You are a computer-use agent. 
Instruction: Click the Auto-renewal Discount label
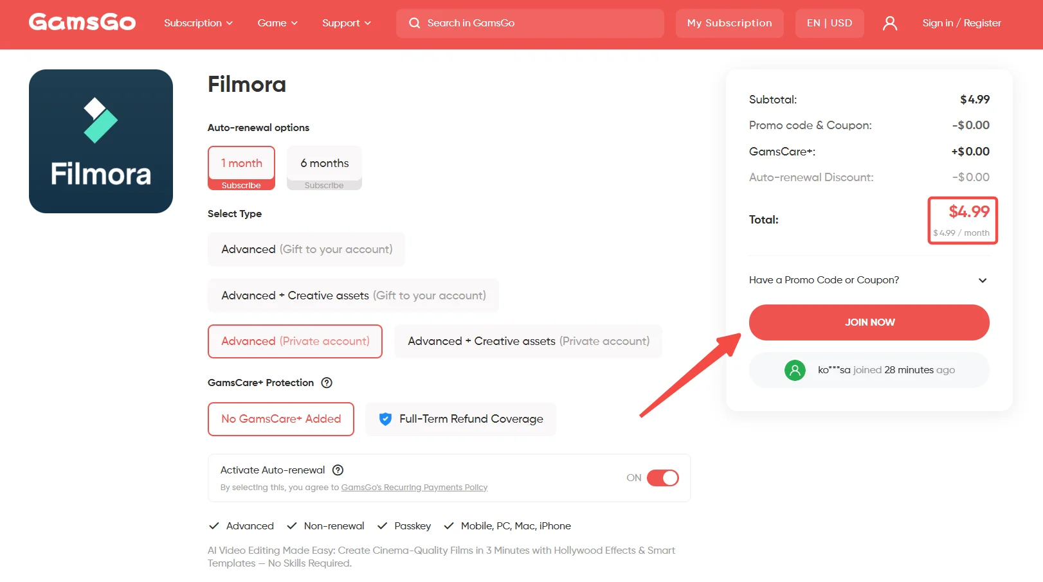(x=811, y=177)
